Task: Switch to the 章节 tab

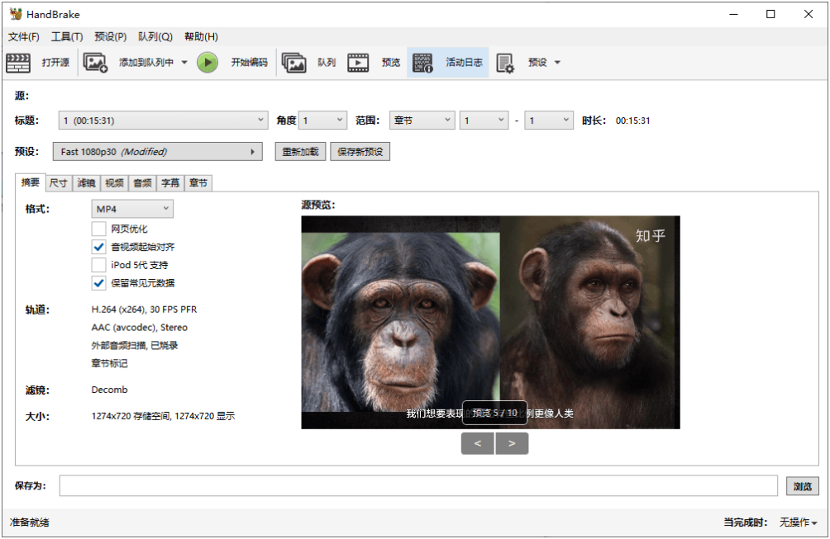Action: (198, 183)
